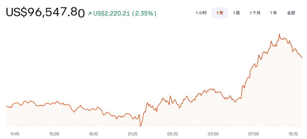
Task: Click the 03:50 time axis label
Action: 213,134
